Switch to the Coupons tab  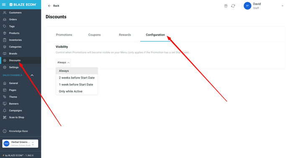click(x=95, y=35)
